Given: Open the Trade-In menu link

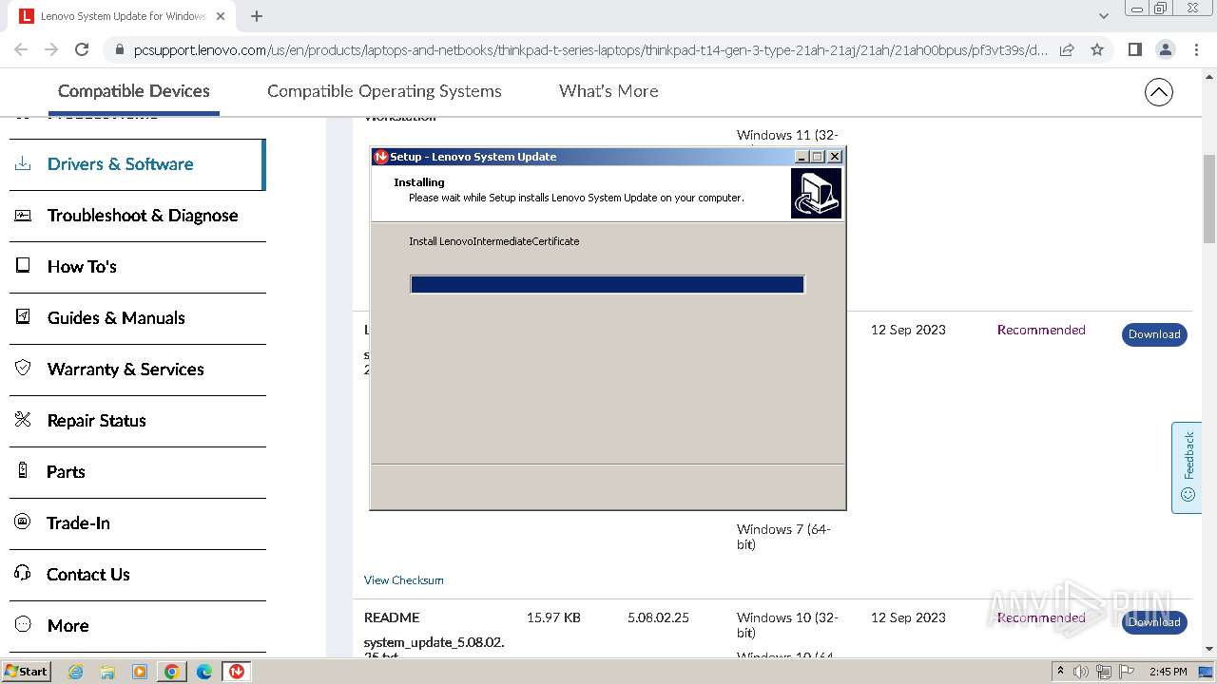Looking at the screenshot, I should (x=78, y=522).
